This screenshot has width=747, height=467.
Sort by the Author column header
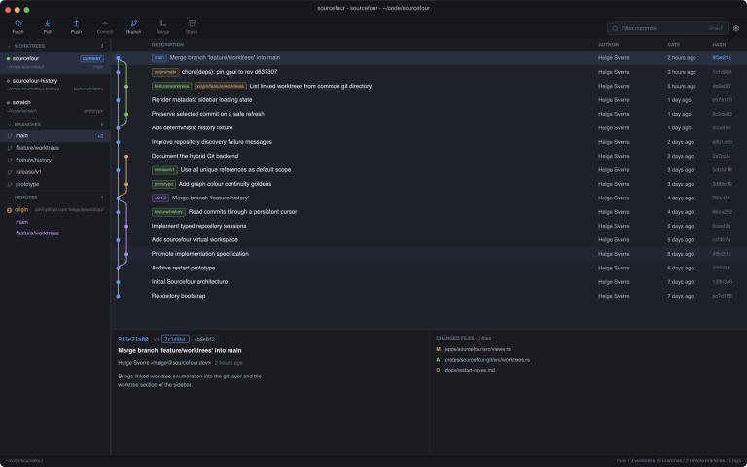point(608,45)
